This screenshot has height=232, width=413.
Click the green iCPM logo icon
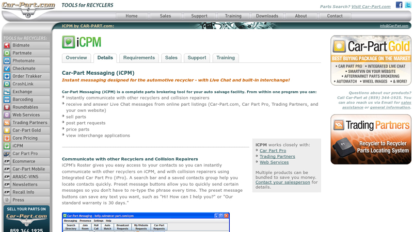68,42
